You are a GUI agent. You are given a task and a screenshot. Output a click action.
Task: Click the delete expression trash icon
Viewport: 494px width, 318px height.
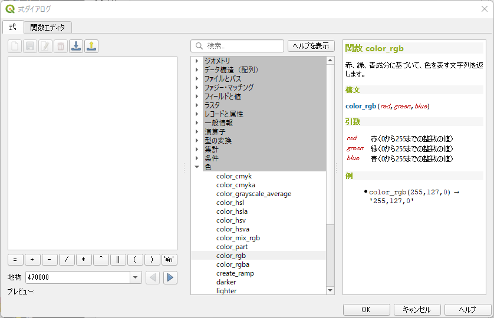point(61,46)
